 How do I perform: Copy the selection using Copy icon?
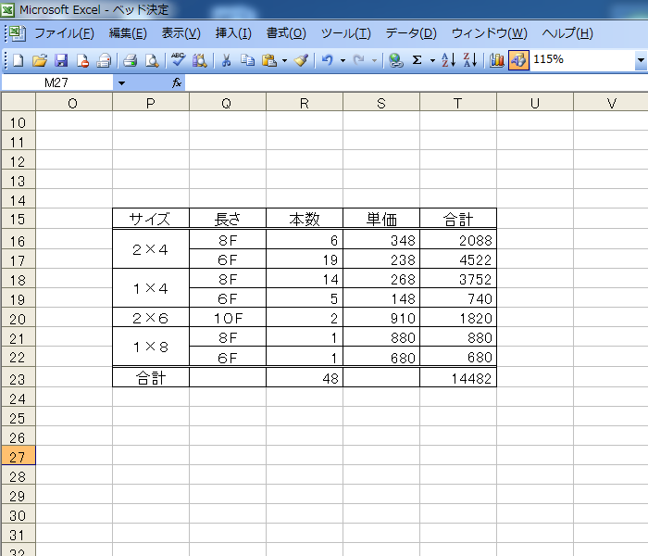(247, 60)
